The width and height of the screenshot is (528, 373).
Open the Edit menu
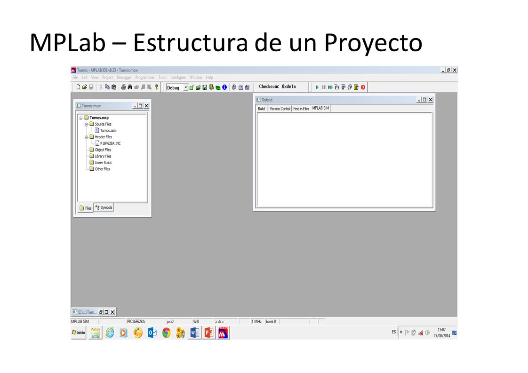click(x=84, y=78)
